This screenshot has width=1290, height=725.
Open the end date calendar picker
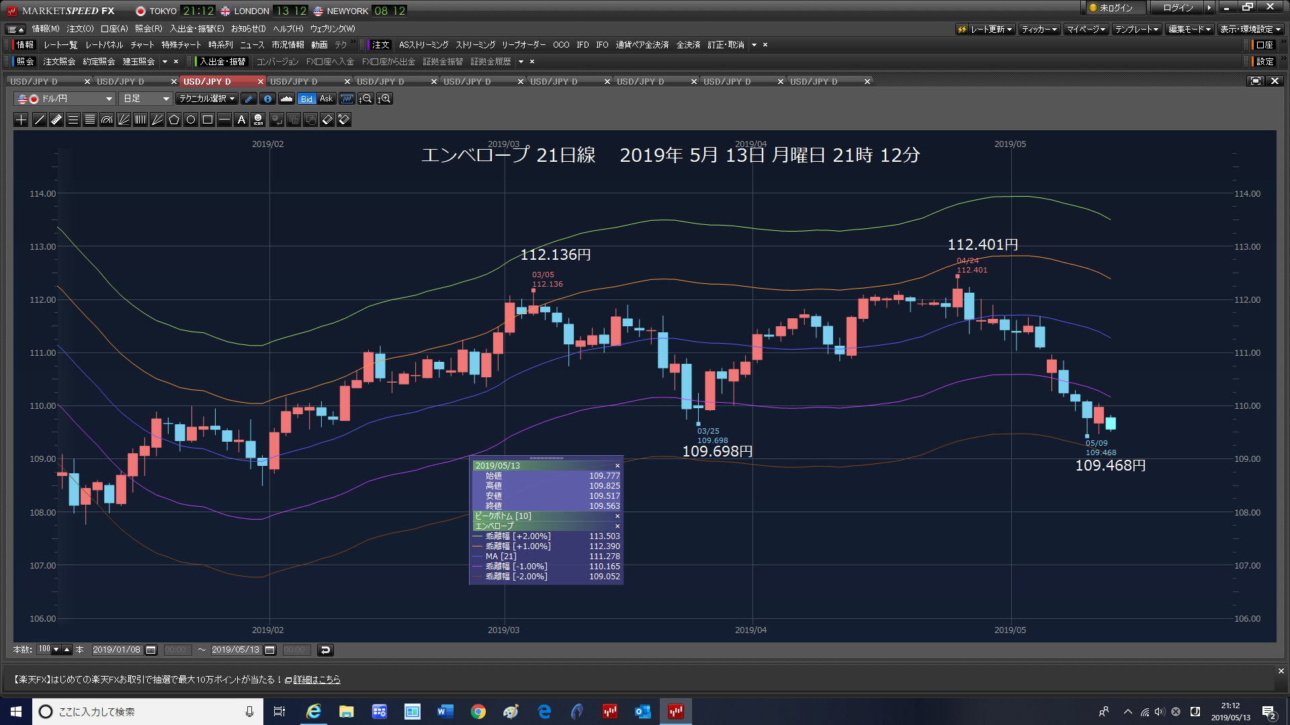[x=270, y=650]
